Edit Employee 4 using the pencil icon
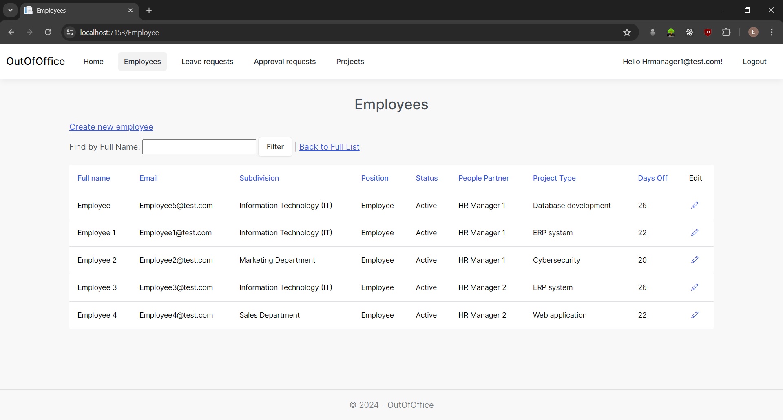This screenshot has height=420, width=783. tap(695, 315)
